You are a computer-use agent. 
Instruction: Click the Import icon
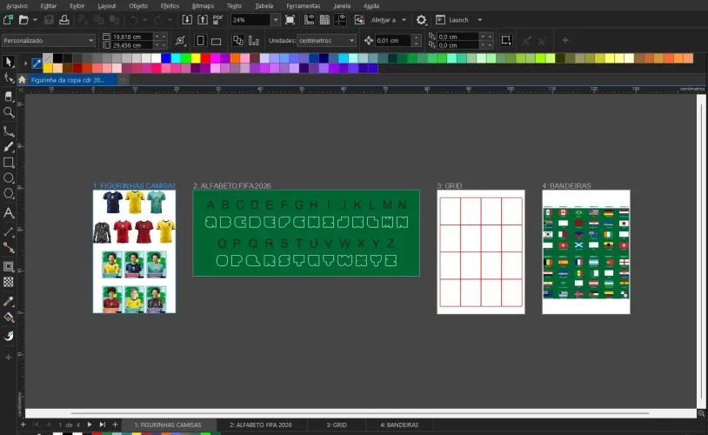pos(187,20)
